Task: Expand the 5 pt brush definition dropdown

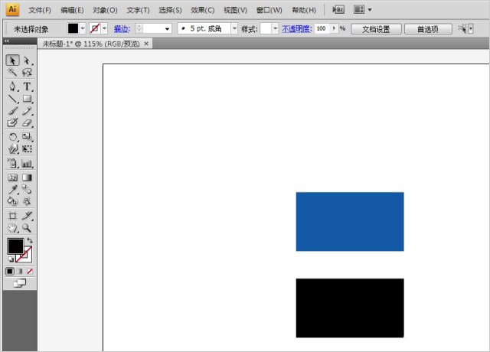Action: [x=234, y=28]
